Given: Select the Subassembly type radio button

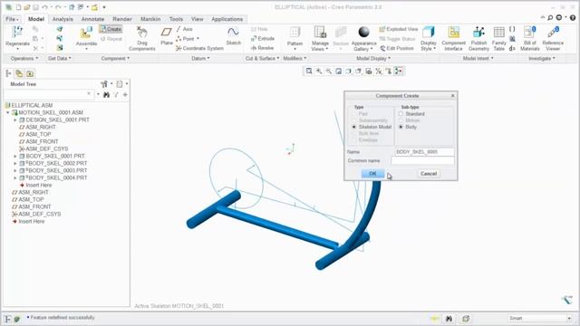Looking at the screenshot, I should [354, 120].
